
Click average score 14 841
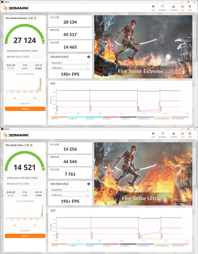24,195
